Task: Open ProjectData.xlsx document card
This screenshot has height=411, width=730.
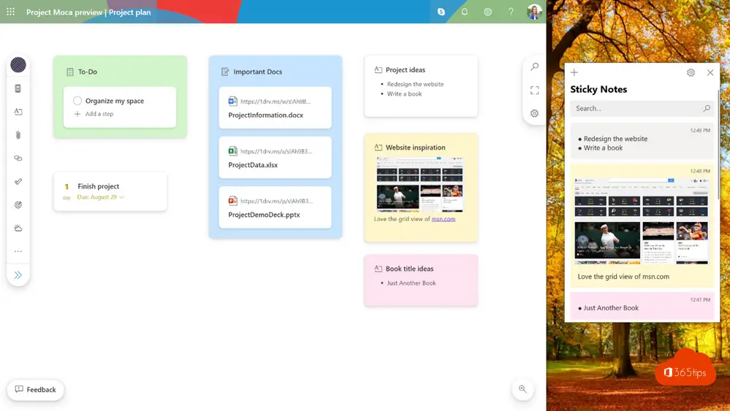Action: point(275,158)
